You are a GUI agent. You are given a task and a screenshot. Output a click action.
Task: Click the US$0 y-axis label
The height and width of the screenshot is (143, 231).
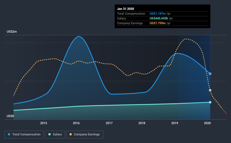pos(10,116)
